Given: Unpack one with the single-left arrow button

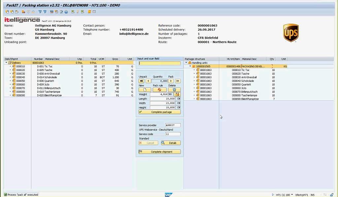Looking at the screenshot, I should 148,81.
